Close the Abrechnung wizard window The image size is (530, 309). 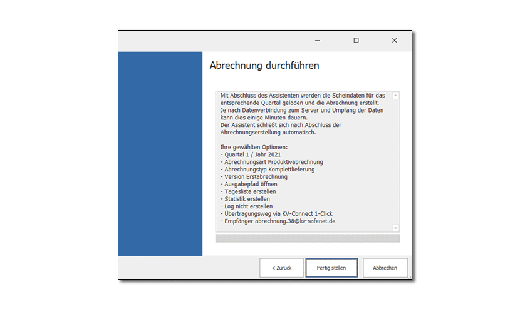394,40
